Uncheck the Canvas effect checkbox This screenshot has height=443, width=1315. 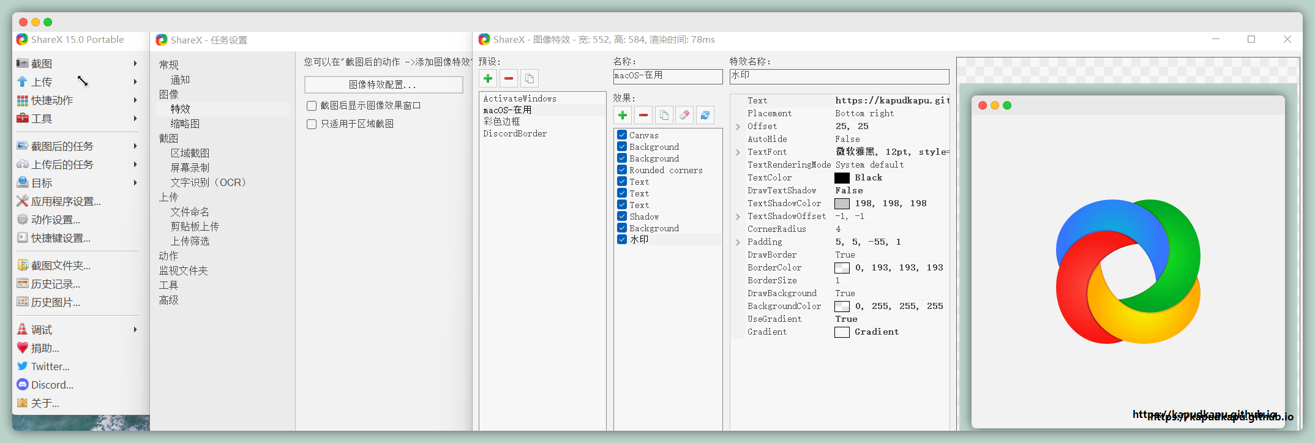click(622, 135)
